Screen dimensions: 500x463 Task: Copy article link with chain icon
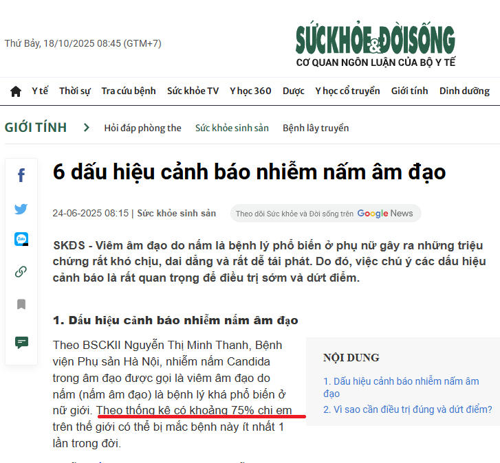pyautogui.click(x=21, y=271)
